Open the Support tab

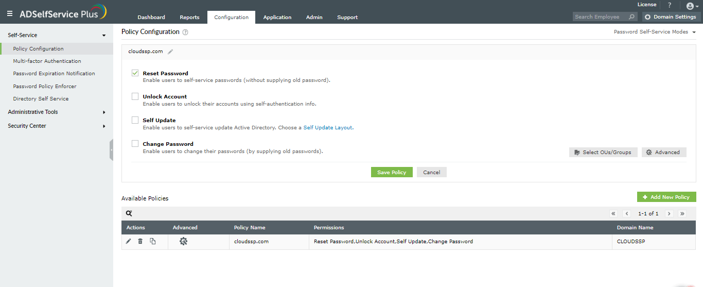347,17
